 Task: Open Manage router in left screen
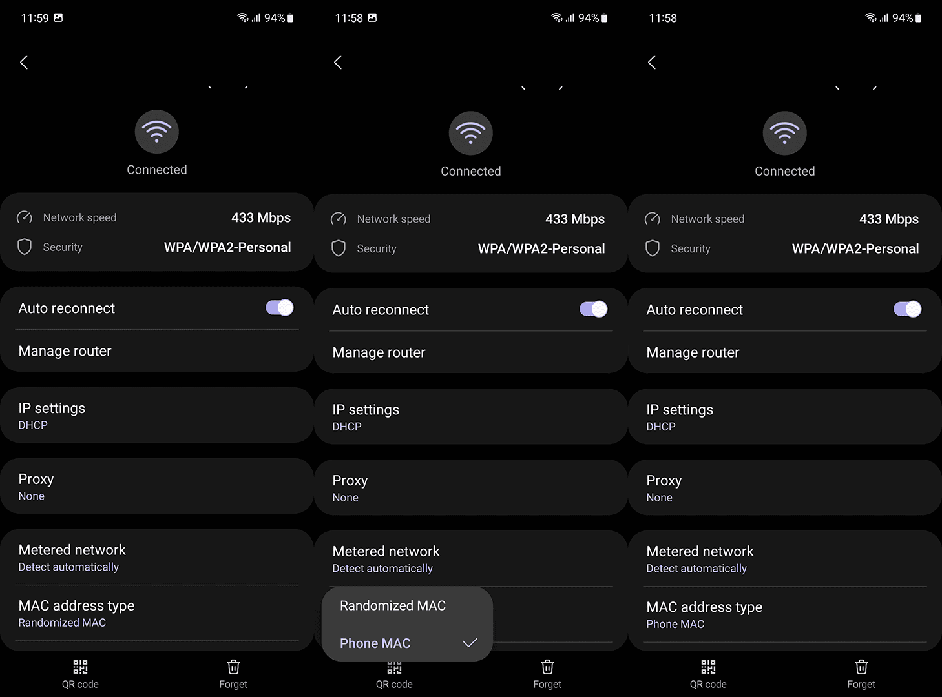click(x=157, y=351)
